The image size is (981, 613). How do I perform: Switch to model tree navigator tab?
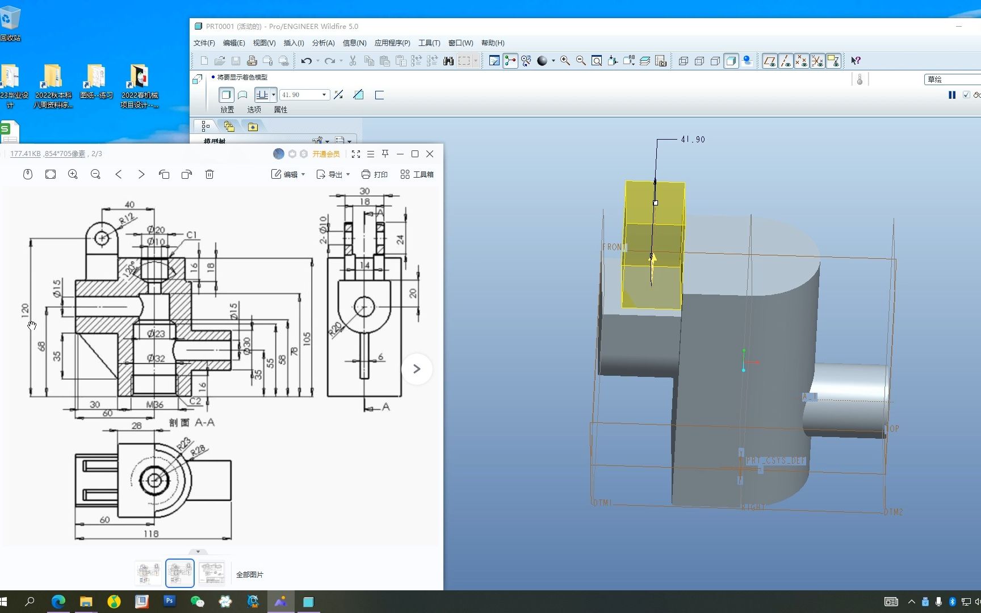(206, 126)
